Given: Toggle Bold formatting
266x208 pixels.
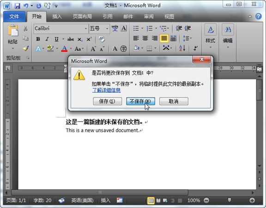Looking at the screenshot, I should tap(38, 39).
